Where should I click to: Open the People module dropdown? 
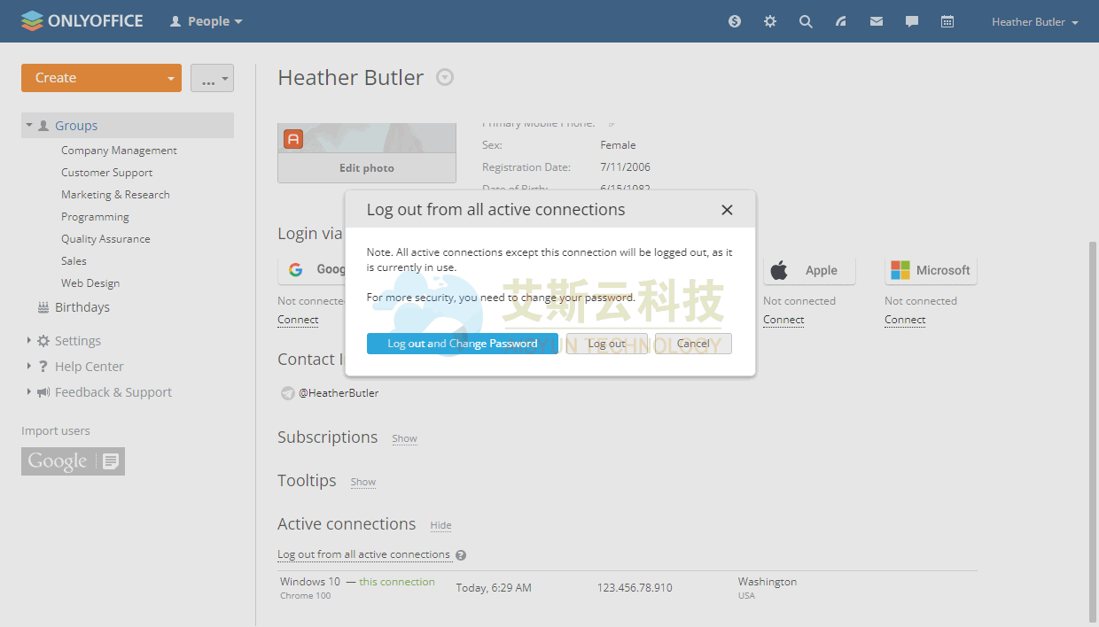click(x=207, y=21)
